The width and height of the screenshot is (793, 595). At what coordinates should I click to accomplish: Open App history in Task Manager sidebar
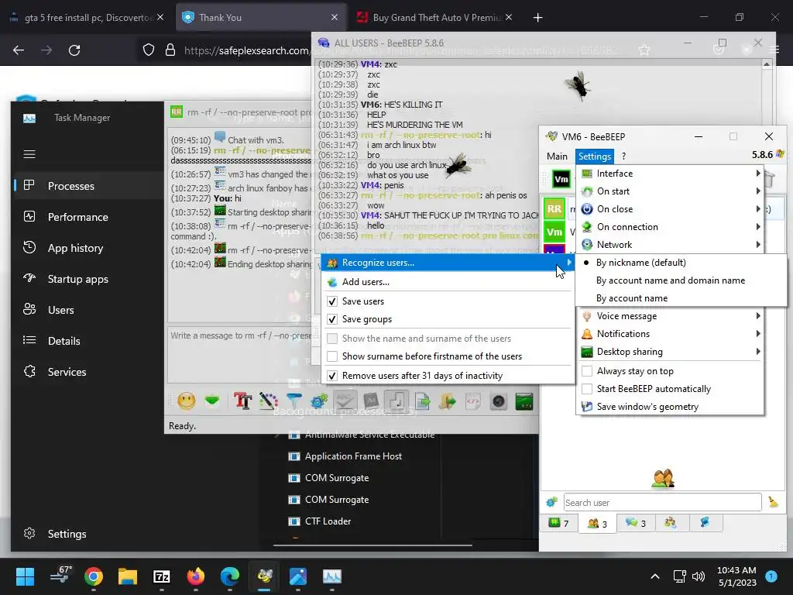point(88,248)
